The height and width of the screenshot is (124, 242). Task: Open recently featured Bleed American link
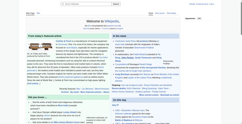pyautogui.click(x=102, y=89)
